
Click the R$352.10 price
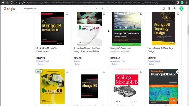coord(152,58)
